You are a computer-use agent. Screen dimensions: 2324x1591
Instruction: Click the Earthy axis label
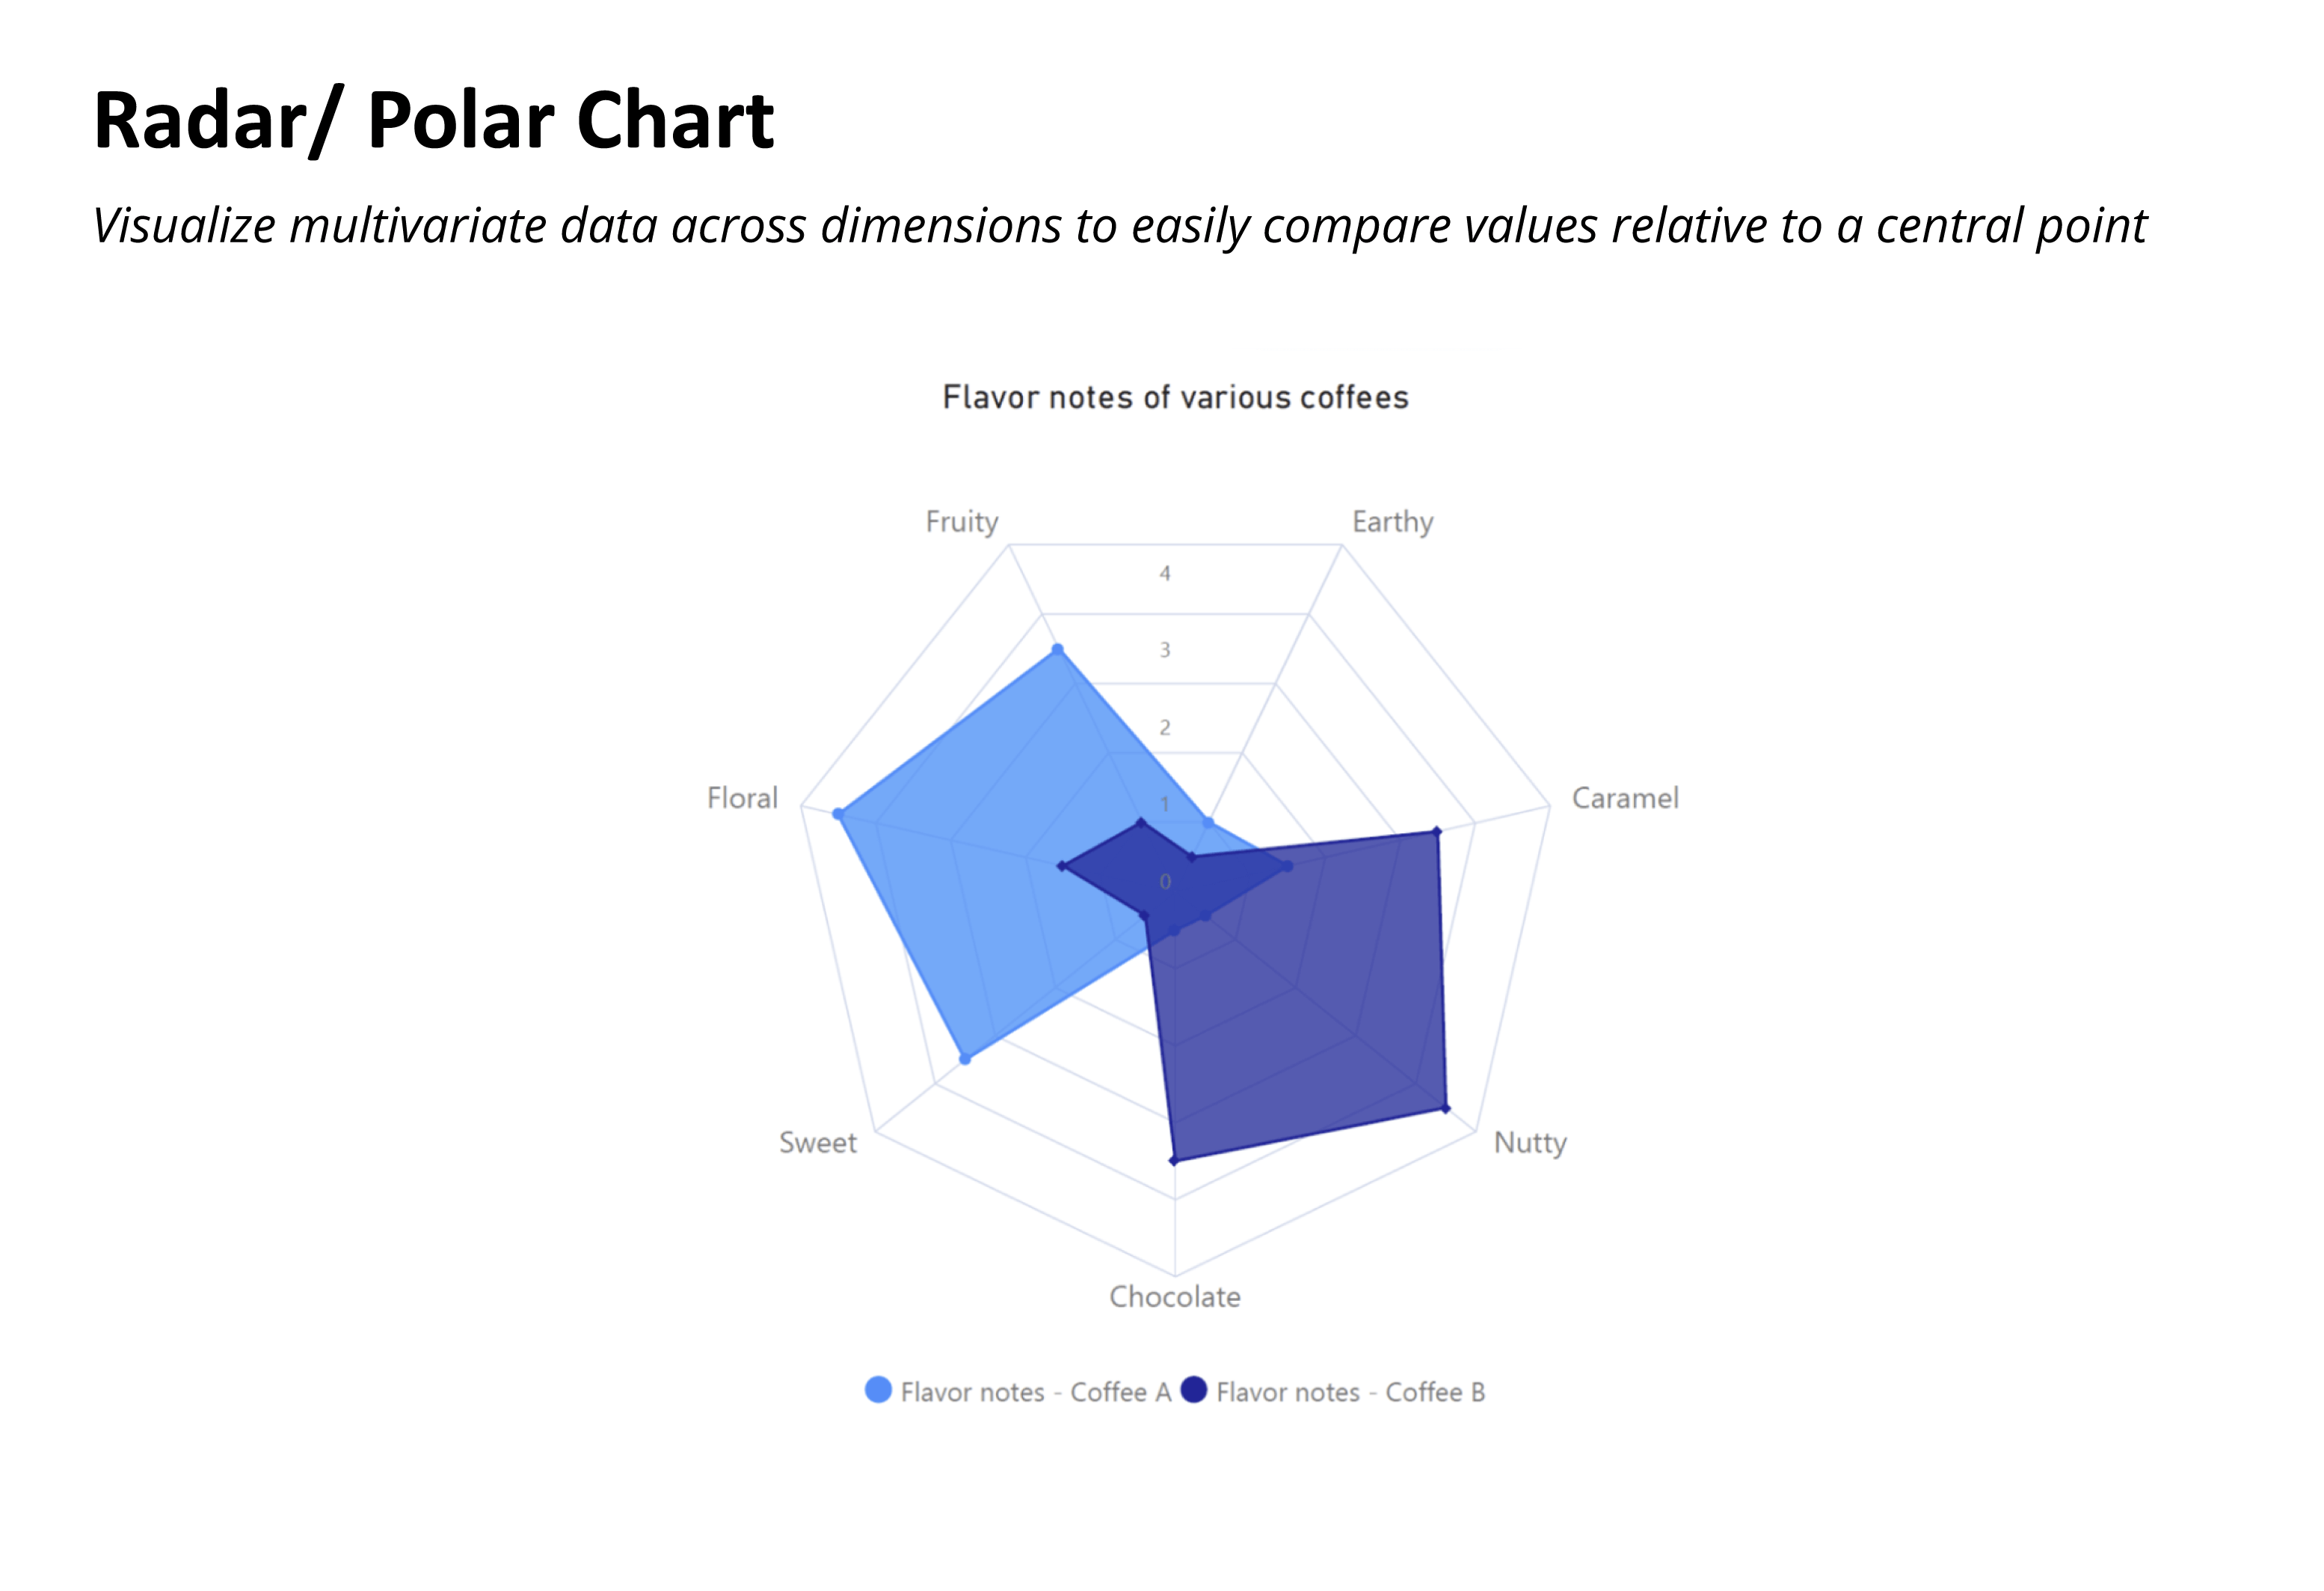click(x=1392, y=521)
